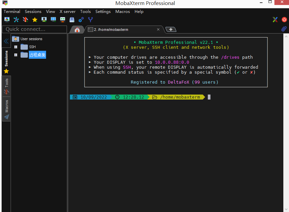289x212 pixels.
Task: Open the View menu
Action: coord(50,11)
